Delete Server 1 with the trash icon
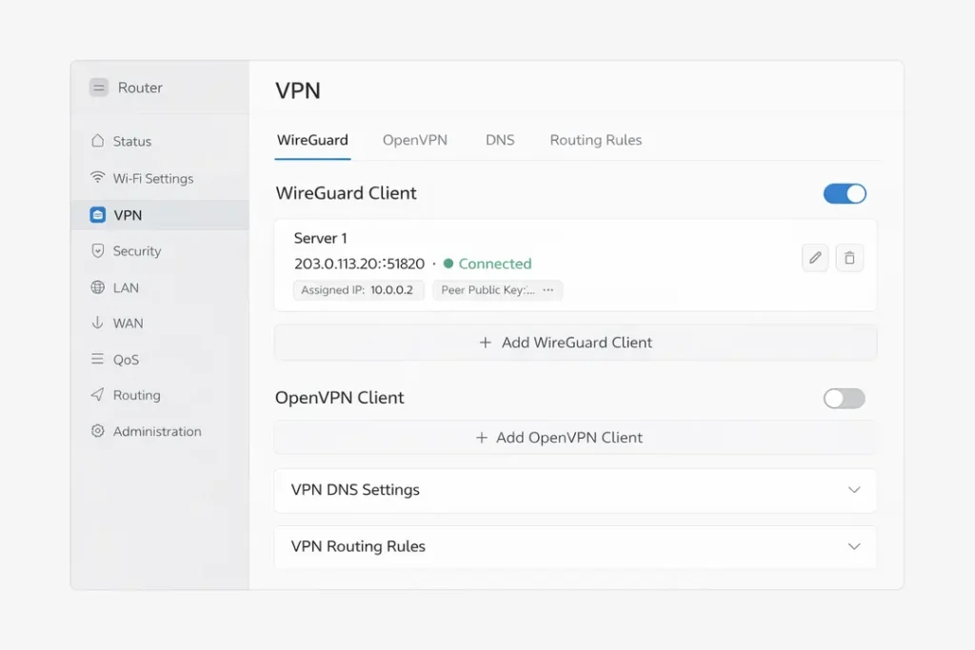The height and width of the screenshot is (650, 975). [x=849, y=258]
